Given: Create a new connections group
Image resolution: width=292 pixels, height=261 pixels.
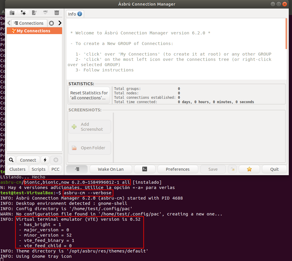Looking at the screenshot, I should coord(12,13).
